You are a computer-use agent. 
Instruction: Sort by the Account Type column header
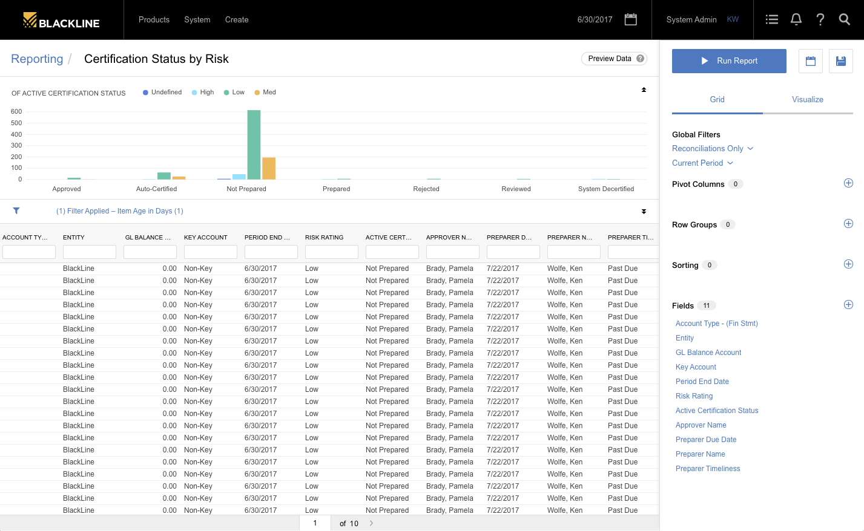click(25, 238)
